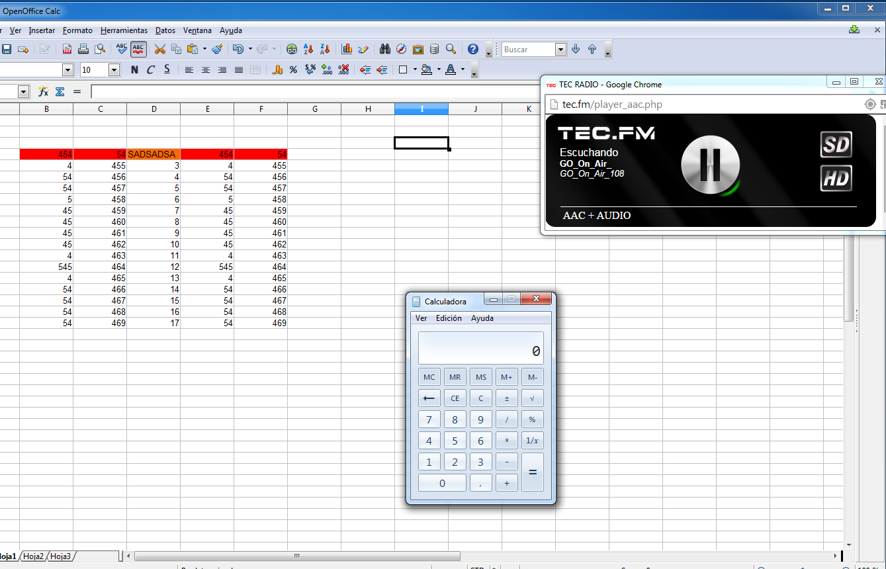Open Font Color dropdown arrow
The image size is (886, 569).
pyautogui.click(x=463, y=69)
